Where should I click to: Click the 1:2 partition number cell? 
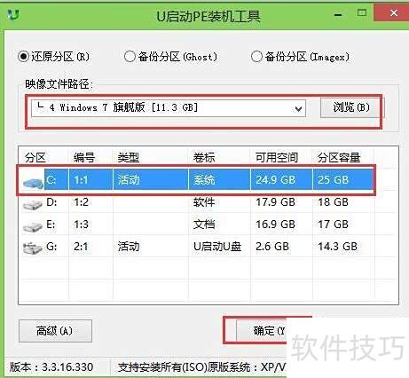(x=81, y=202)
